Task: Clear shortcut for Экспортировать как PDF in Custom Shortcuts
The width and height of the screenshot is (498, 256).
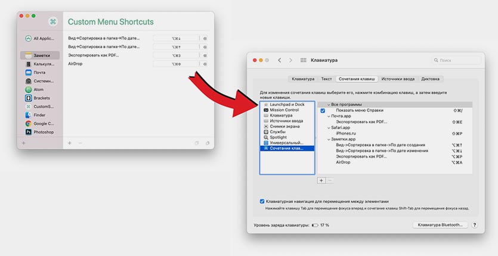Action: 205,55
